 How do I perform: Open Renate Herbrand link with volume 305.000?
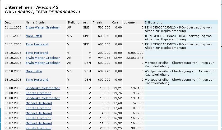tap(38, 128)
